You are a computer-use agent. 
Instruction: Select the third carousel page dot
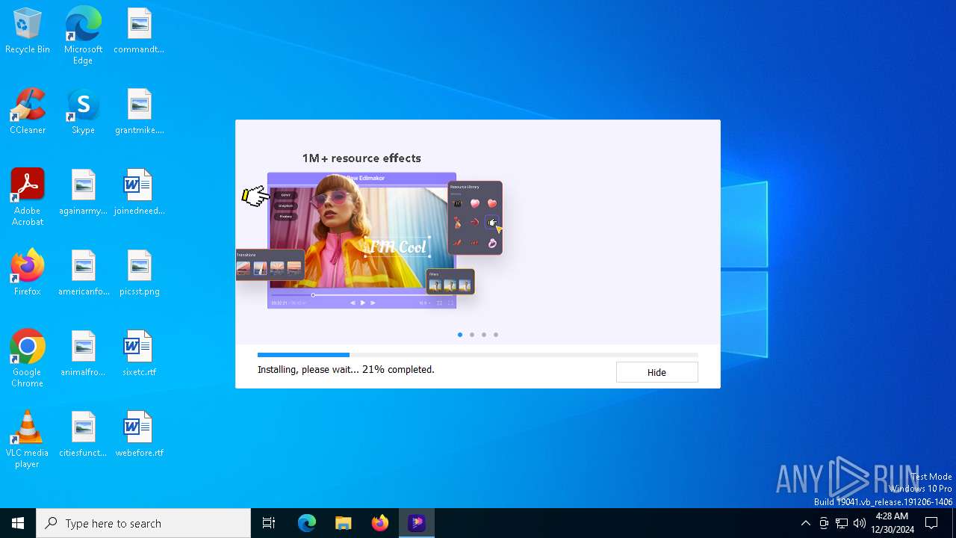(x=484, y=335)
